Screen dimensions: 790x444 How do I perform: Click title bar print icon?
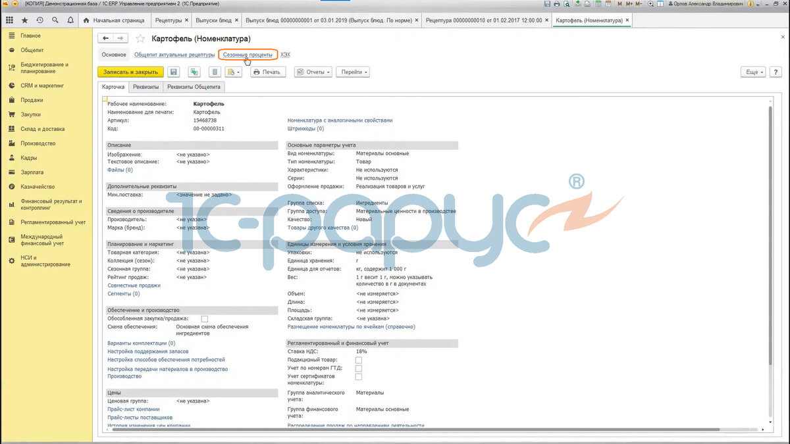coord(557,4)
